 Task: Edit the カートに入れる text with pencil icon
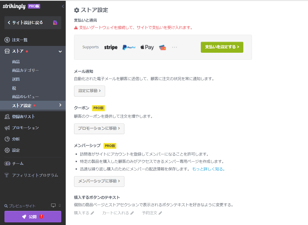point(132,213)
